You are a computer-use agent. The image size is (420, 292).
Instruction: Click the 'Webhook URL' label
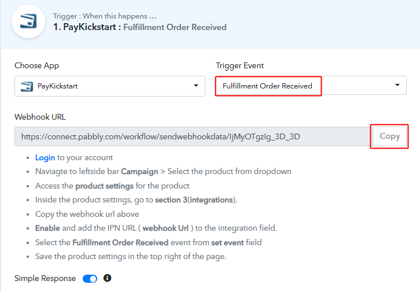(x=40, y=117)
